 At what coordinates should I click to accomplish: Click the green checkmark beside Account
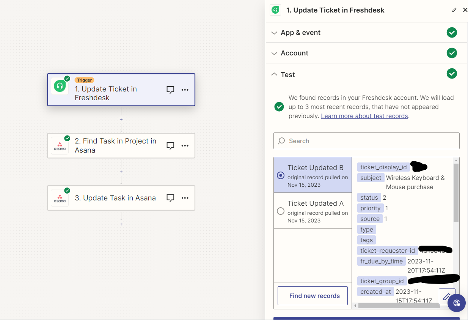pos(452,53)
